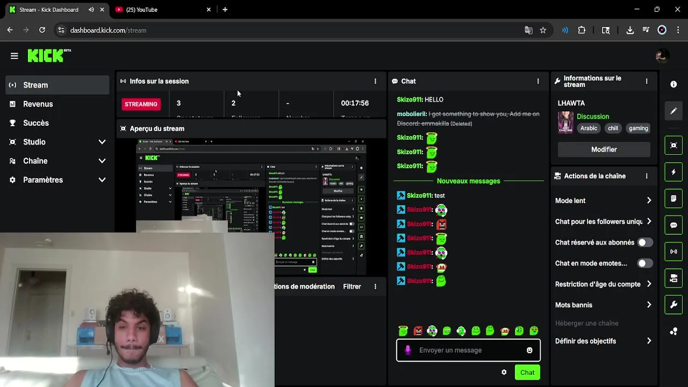Click the Modifier button
This screenshot has width=688, height=387.
click(604, 149)
